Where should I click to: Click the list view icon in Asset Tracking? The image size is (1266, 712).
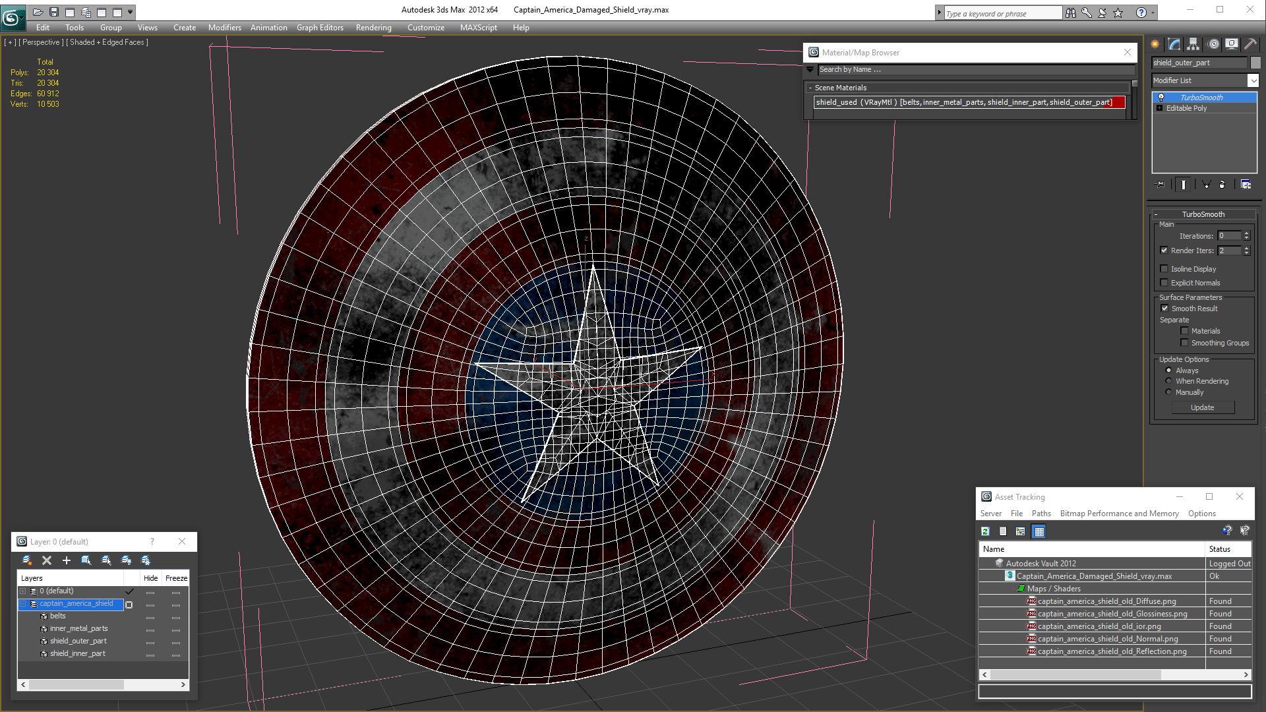pyautogui.click(x=1003, y=531)
